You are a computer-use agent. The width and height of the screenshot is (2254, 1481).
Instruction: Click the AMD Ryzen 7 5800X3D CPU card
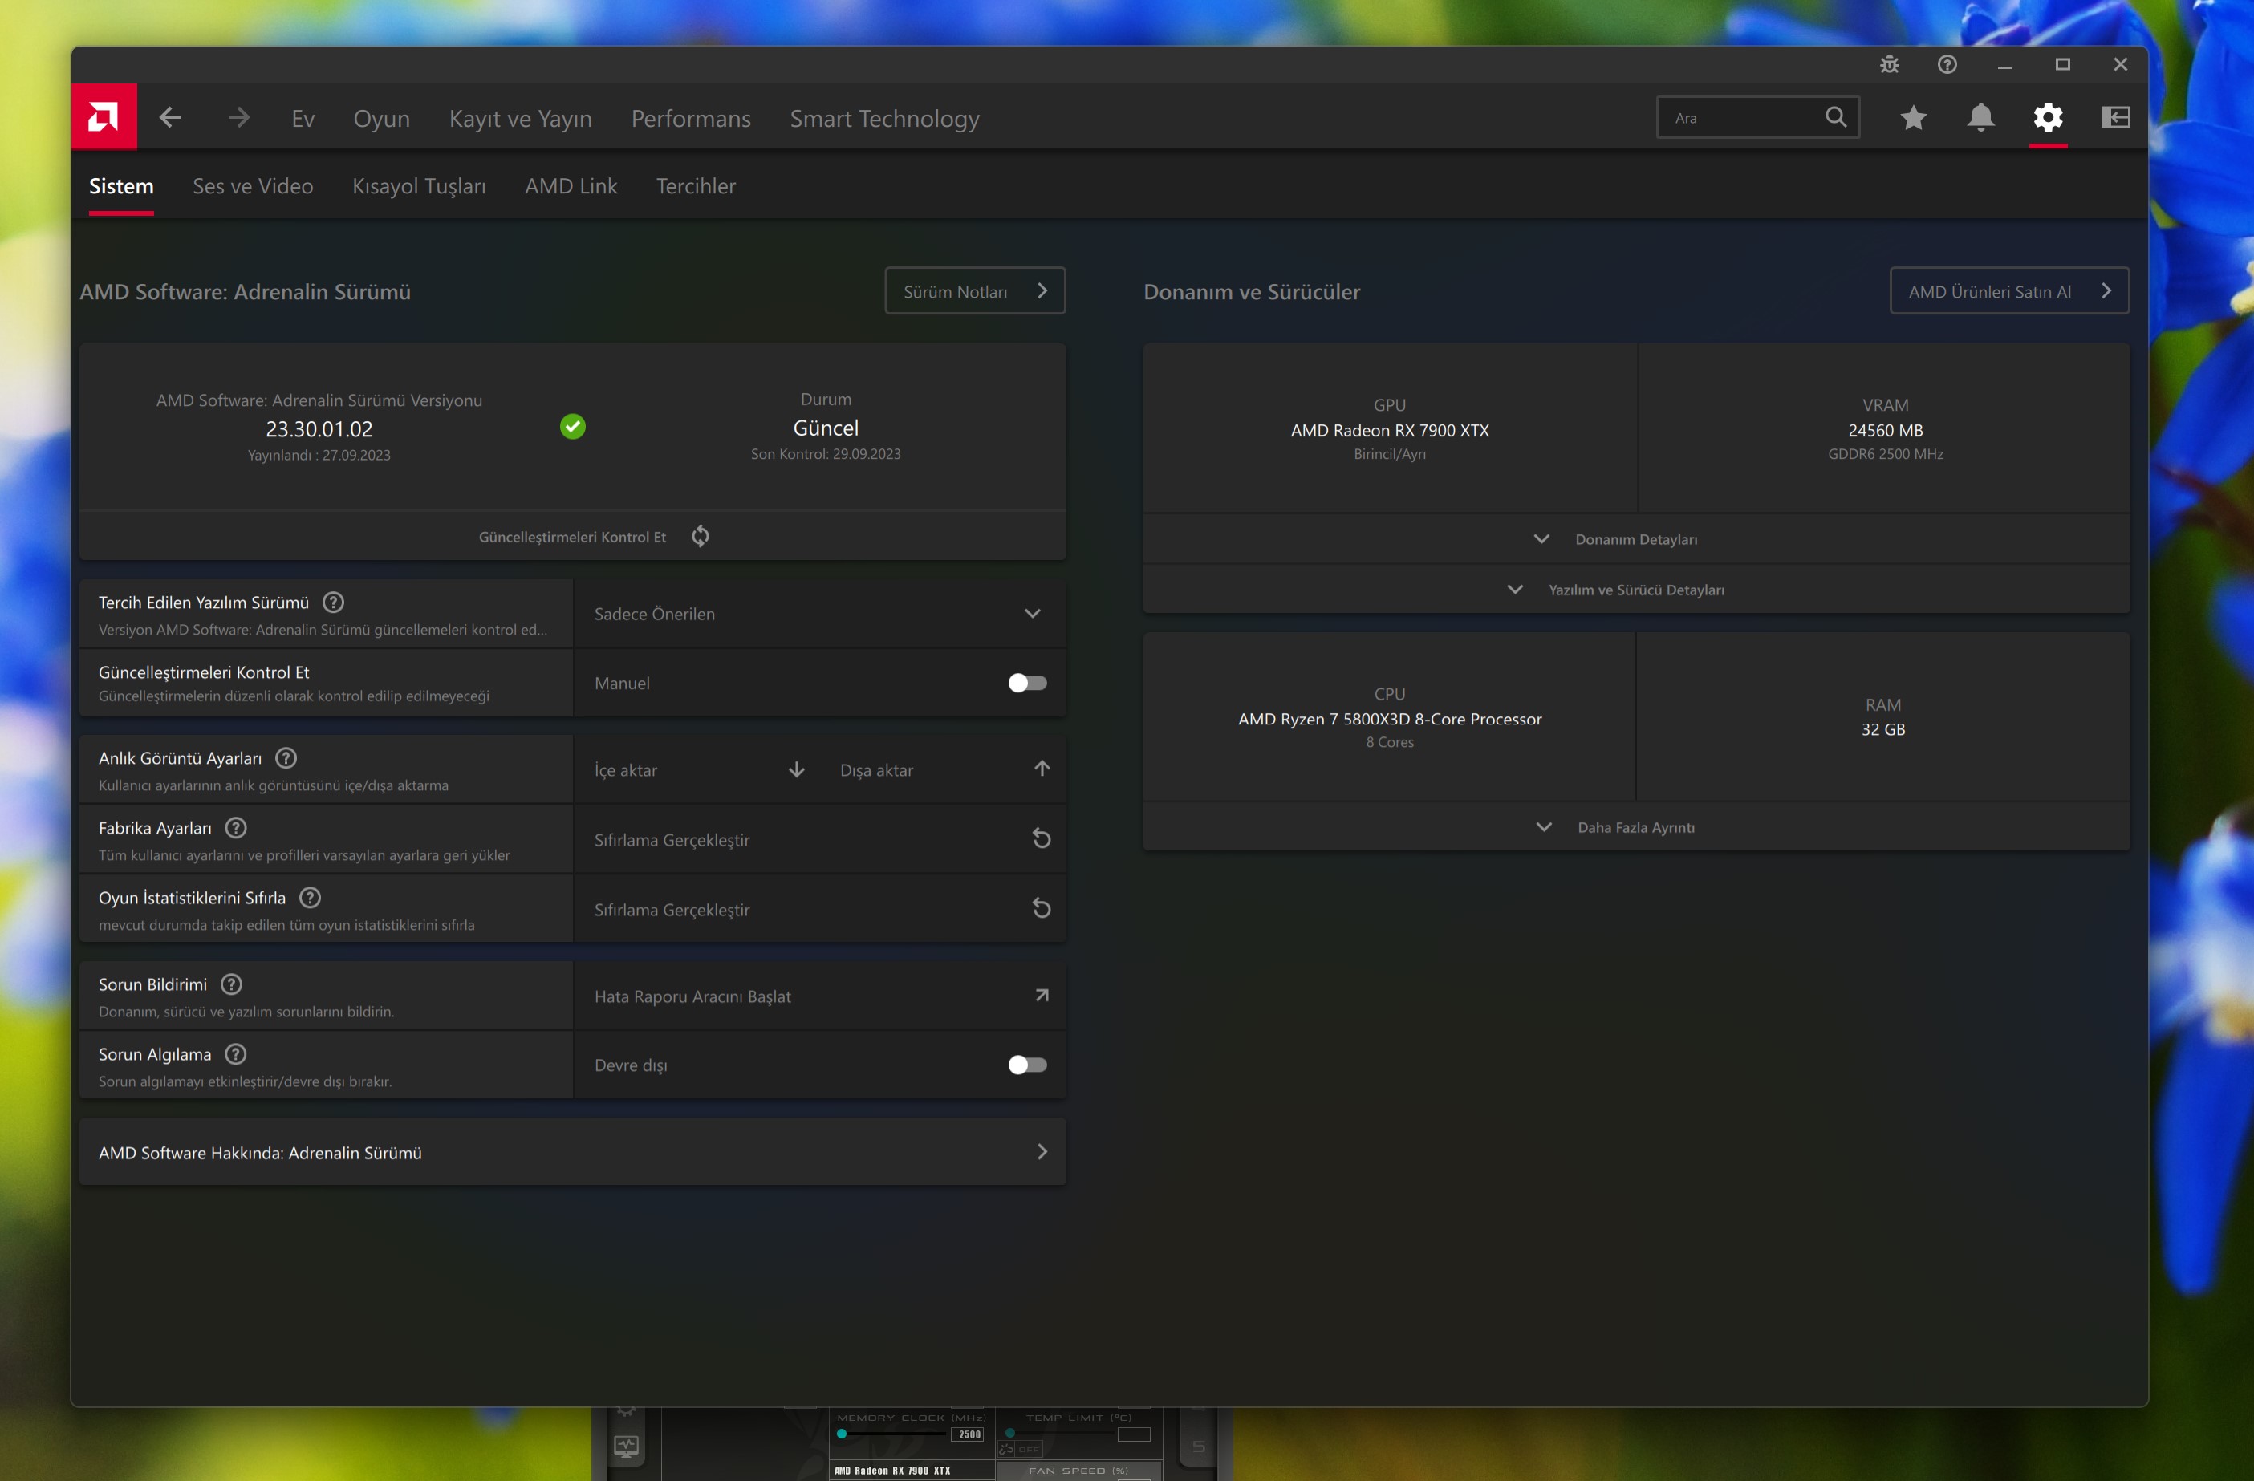coord(1389,716)
